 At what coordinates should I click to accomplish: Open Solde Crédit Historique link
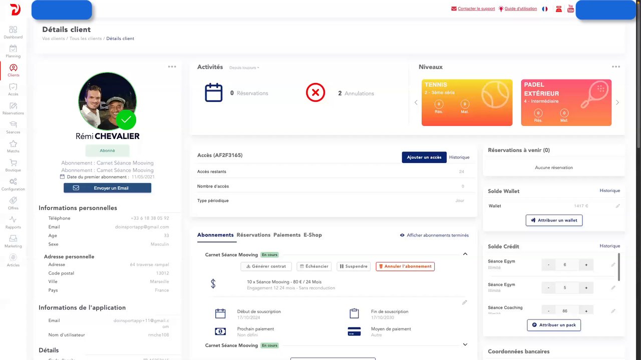pos(610,246)
